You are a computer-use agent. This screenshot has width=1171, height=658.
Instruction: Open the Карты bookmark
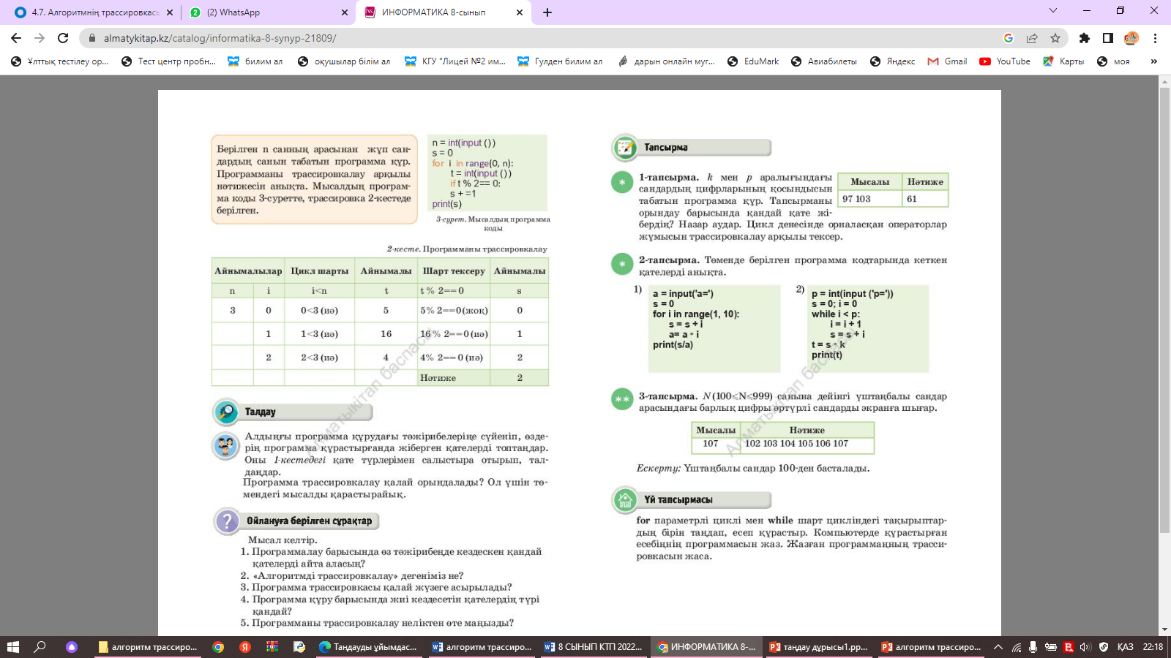[x=1063, y=61]
